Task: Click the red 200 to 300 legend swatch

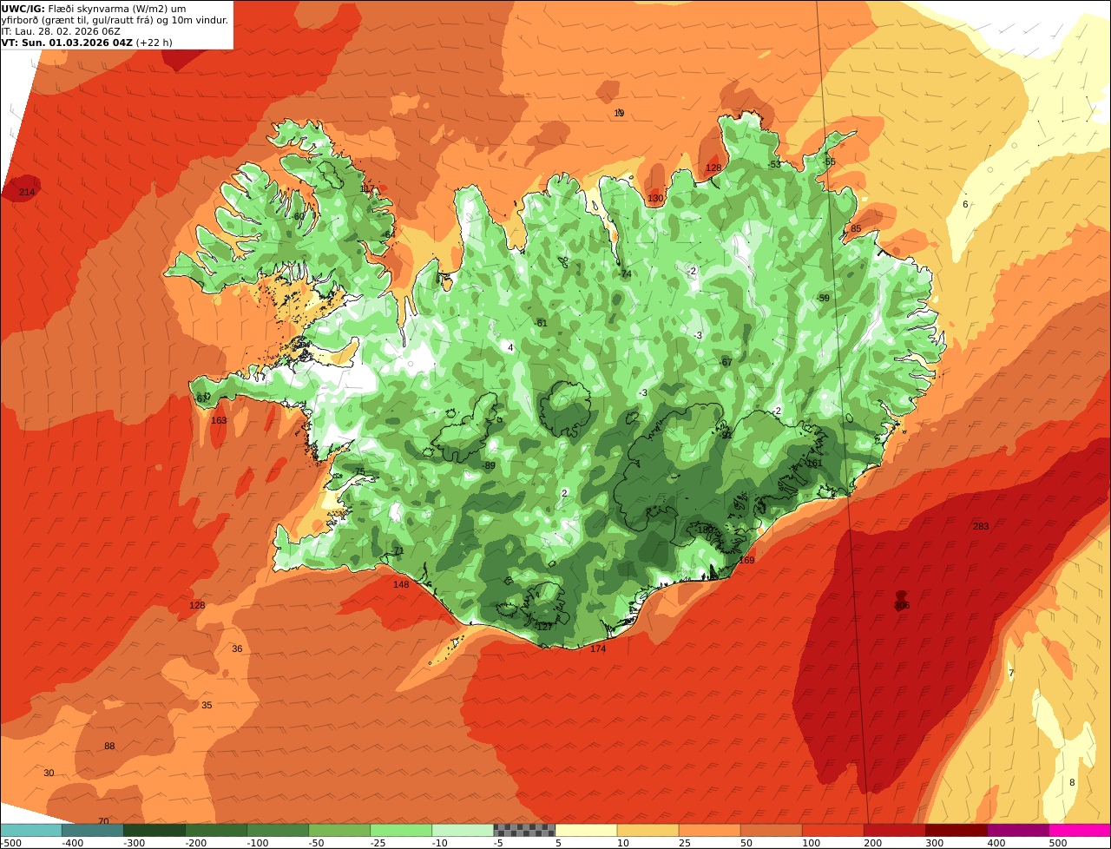Action: pos(894,830)
